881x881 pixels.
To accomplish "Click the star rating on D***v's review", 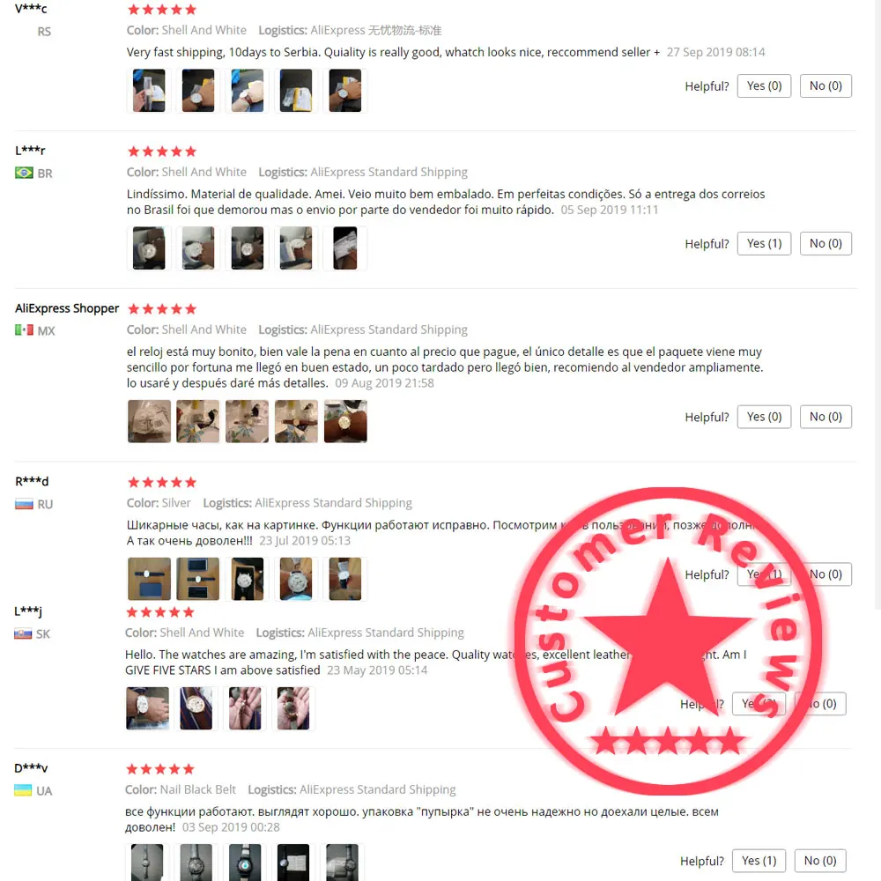I will click(x=160, y=768).
